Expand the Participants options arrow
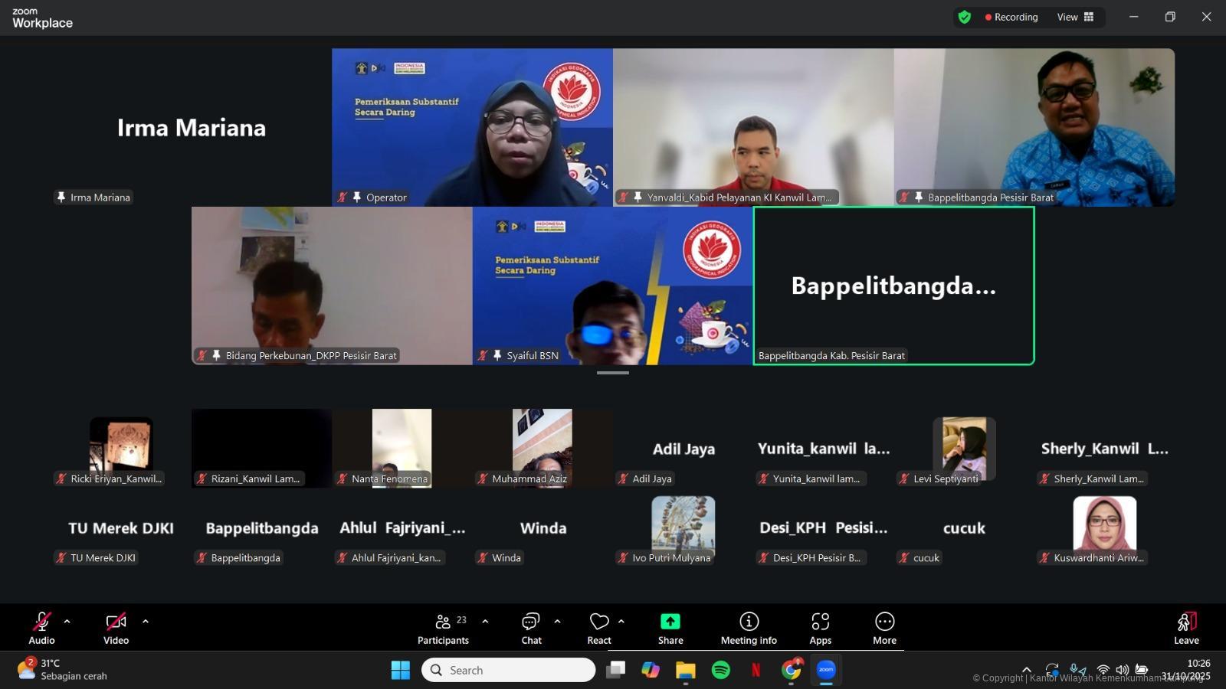 click(x=485, y=622)
